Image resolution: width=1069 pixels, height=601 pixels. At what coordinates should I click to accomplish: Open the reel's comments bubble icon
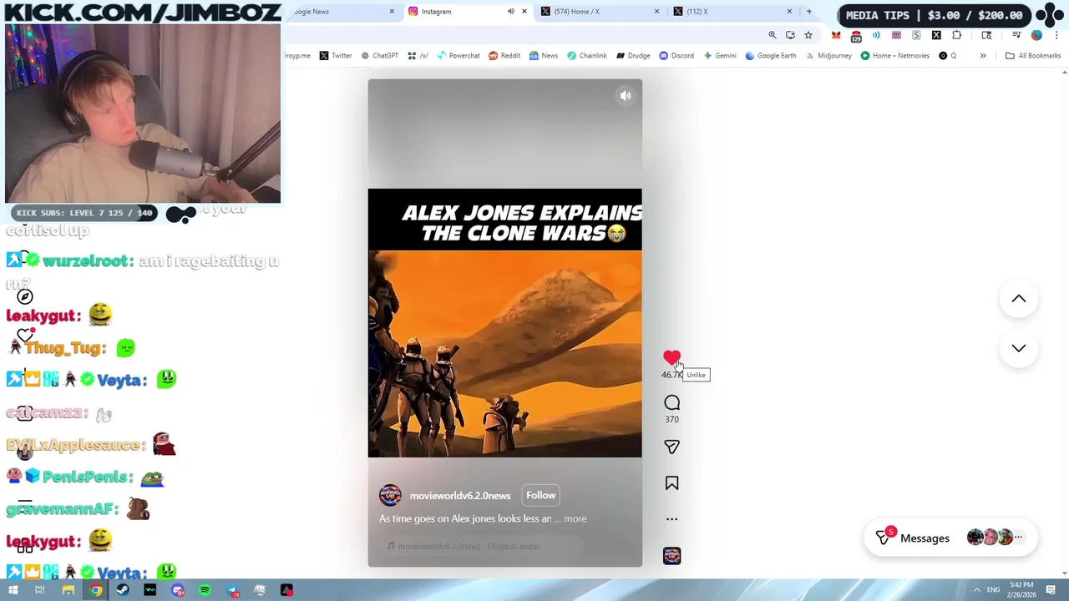click(x=671, y=403)
